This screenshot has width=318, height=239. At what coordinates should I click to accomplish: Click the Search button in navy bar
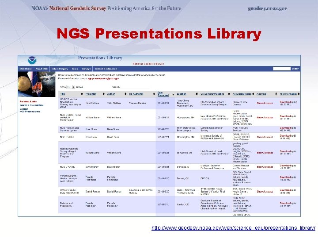coord(295,69)
